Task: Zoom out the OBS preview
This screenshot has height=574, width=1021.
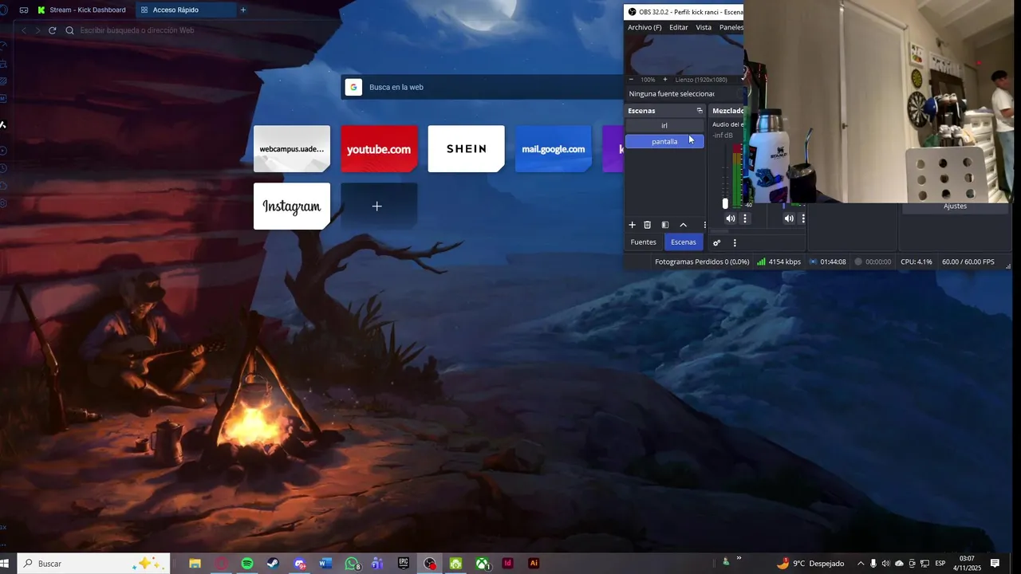Action: tap(631, 80)
